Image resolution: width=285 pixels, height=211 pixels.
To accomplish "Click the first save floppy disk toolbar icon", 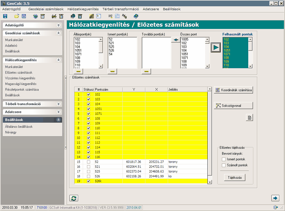I will [x=5, y=16].
